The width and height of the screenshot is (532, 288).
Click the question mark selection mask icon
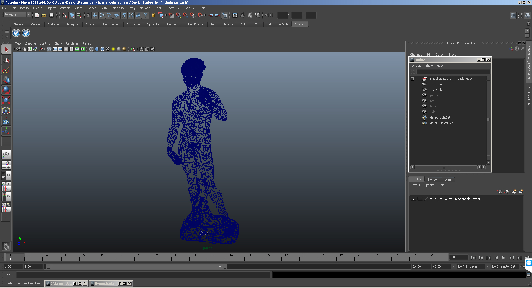coord(145,15)
